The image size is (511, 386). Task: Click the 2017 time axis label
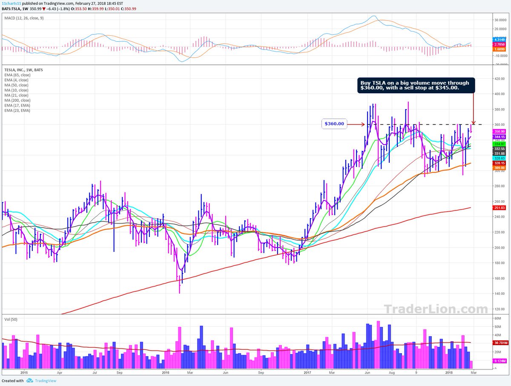pyautogui.click(x=307, y=372)
